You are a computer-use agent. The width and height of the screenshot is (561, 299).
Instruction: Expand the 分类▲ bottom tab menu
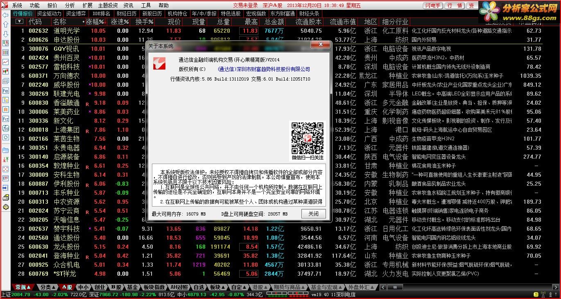(48, 287)
